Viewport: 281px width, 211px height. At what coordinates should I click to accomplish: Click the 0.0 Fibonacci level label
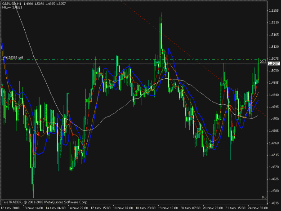click(264, 197)
